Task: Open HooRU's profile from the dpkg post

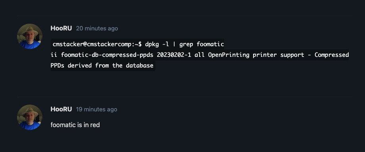Action: click(61, 28)
